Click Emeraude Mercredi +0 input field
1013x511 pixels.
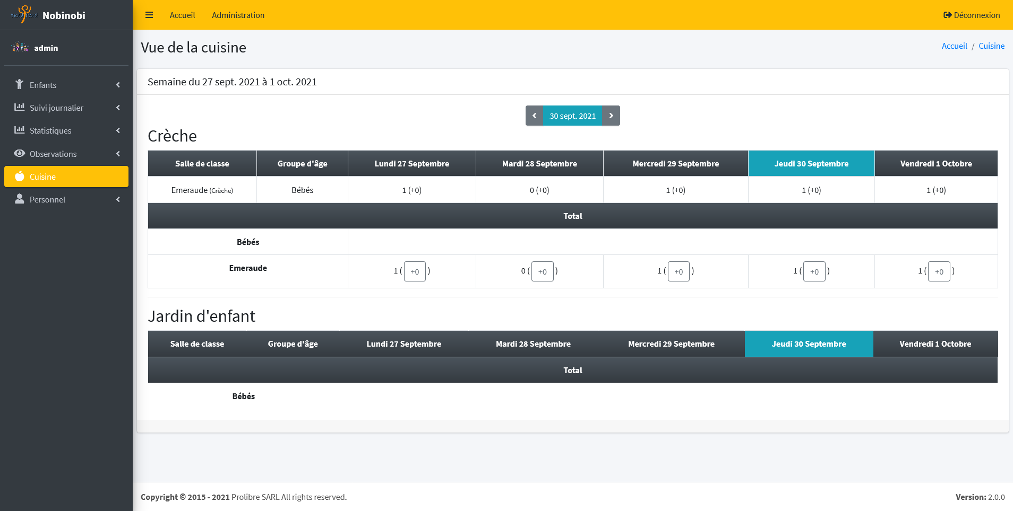point(679,271)
